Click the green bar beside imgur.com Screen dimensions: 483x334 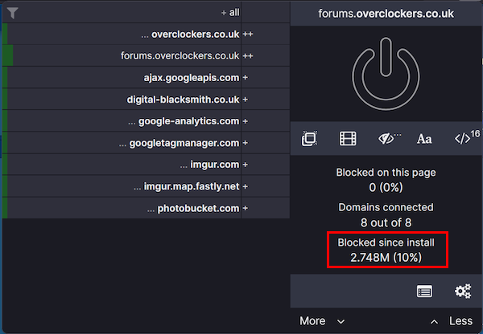pos(5,165)
